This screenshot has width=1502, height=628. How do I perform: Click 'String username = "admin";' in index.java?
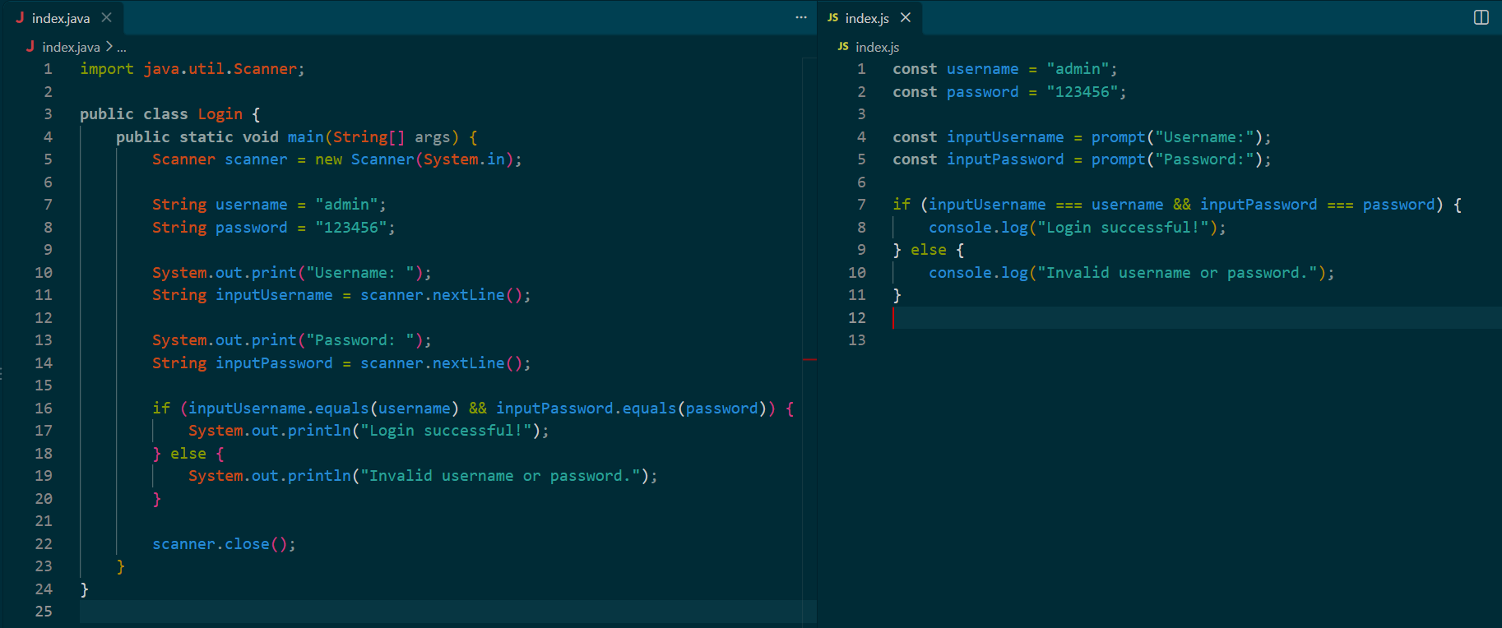point(269,205)
